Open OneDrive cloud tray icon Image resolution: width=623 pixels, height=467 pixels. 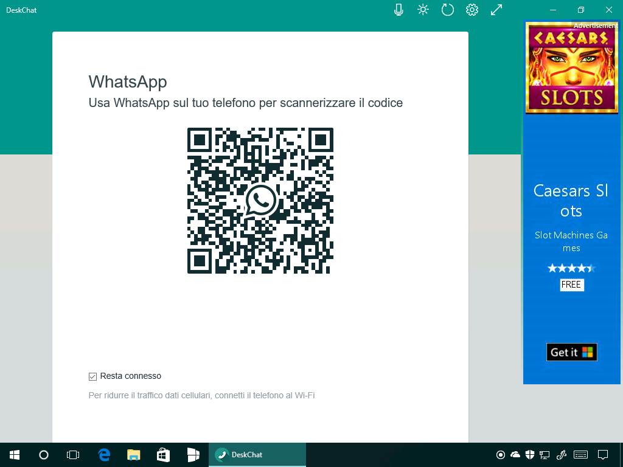tap(515, 454)
